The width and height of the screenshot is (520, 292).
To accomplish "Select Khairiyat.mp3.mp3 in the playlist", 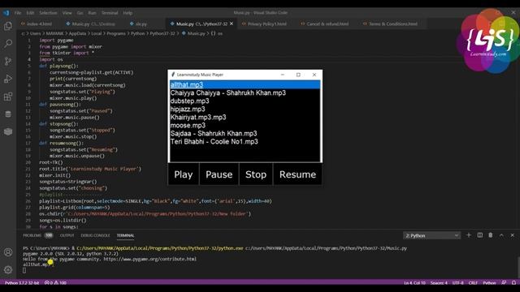I will (245, 117).
